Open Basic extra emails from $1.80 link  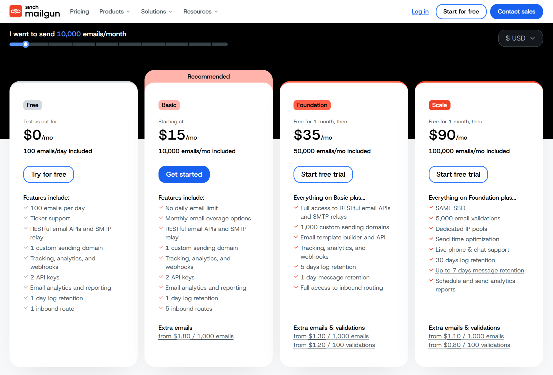(196, 336)
